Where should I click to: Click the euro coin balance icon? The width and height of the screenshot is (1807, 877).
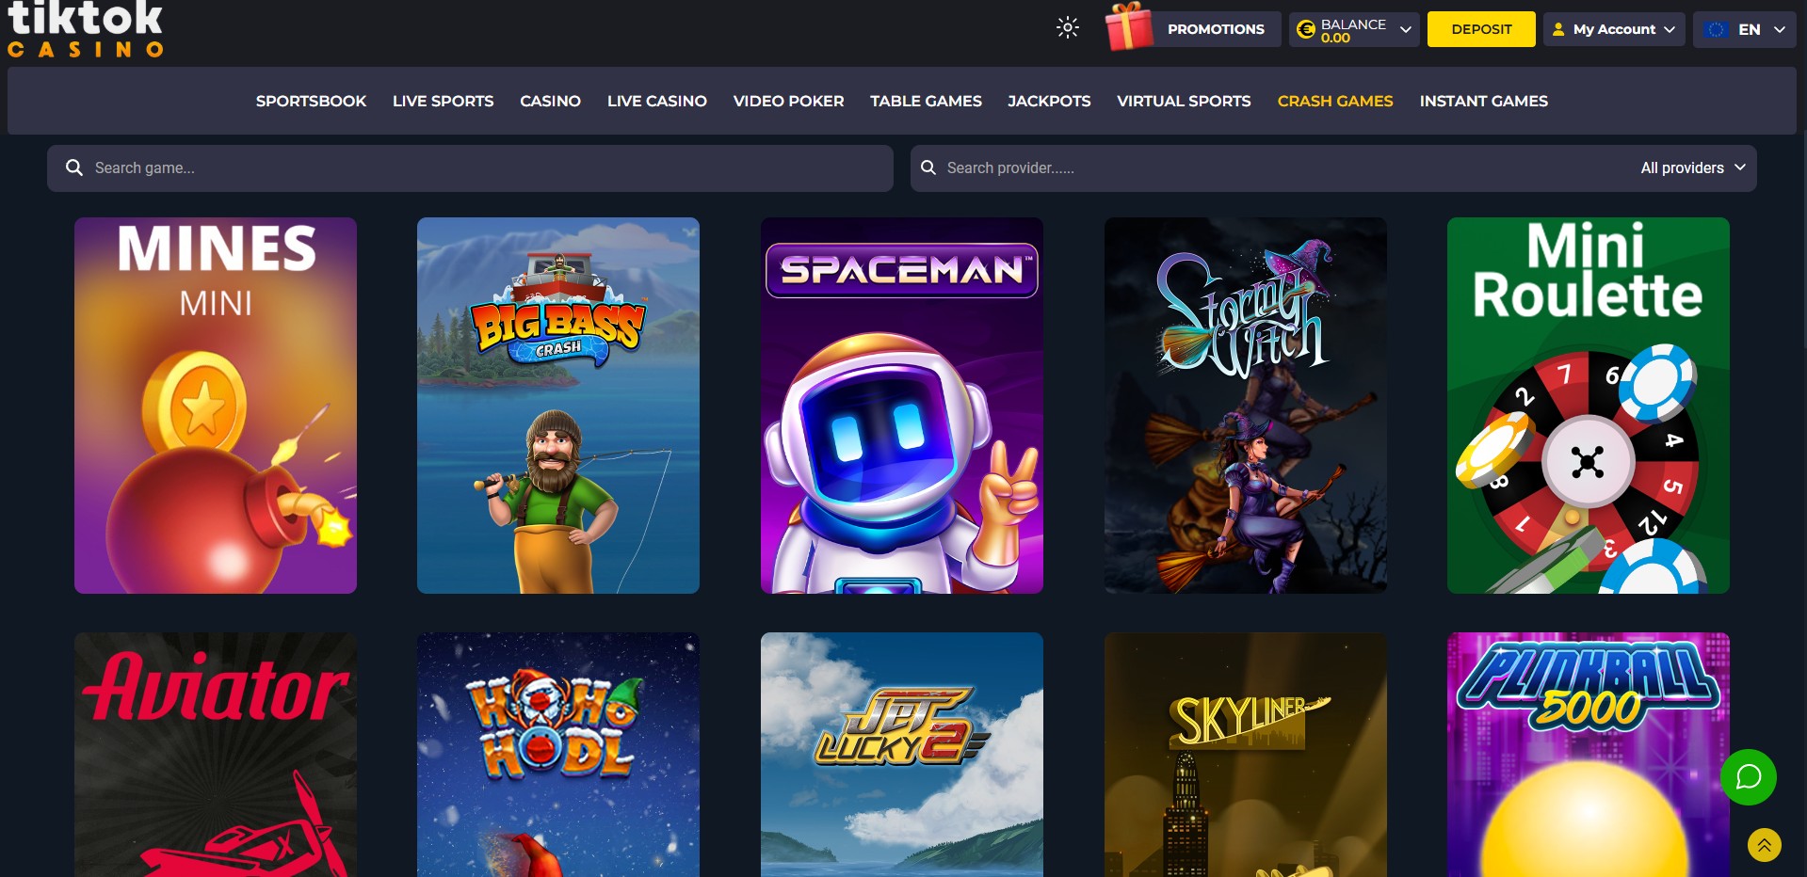[x=1305, y=30]
